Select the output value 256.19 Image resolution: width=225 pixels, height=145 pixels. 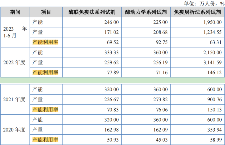pyautogui.click(x=160, y=62)
